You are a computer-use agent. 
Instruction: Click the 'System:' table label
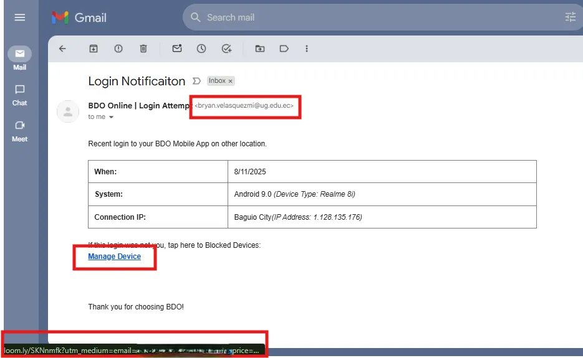click(x=108, y=194)
